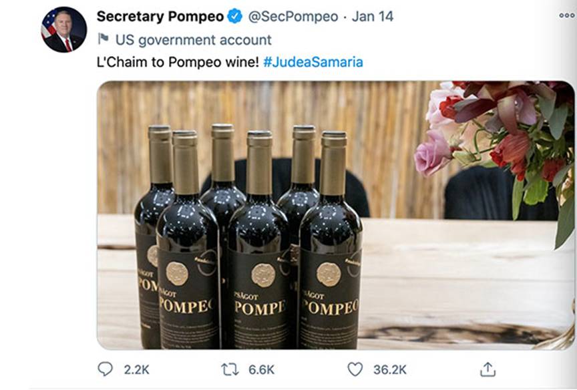Open the #JudeaSamaria hashtag
The height and width of the screenshot is (390, 577).
(x=313, y=61)
